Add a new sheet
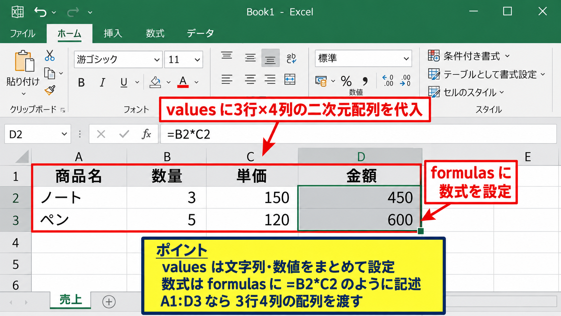 coord(109,302)
